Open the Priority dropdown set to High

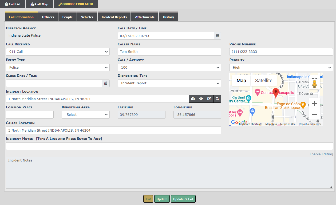coord(281,68)
